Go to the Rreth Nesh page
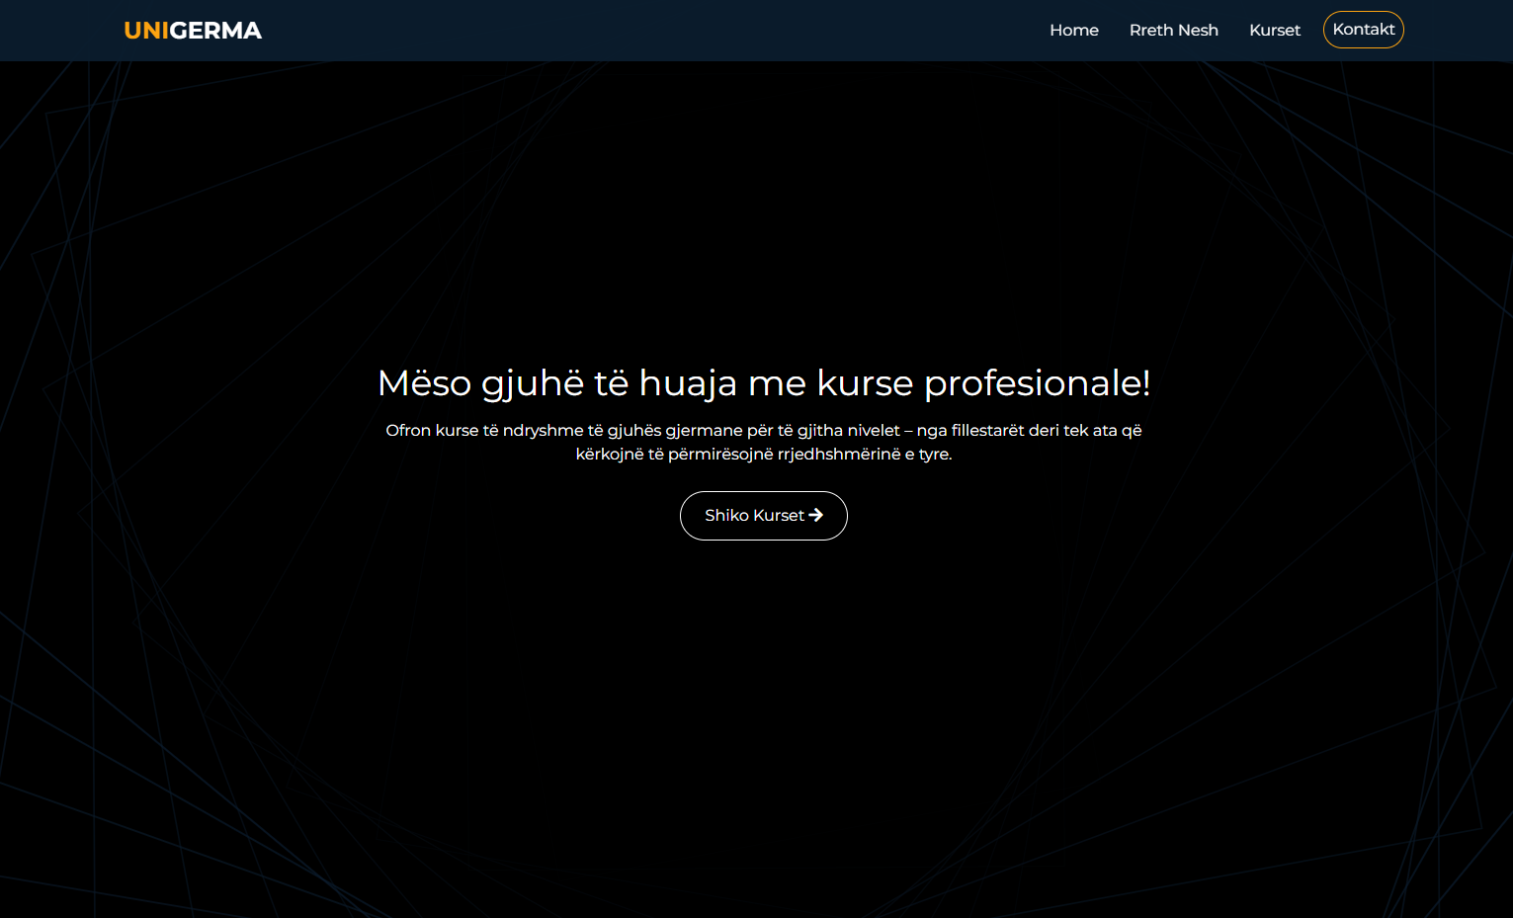 pos(1173,31)
